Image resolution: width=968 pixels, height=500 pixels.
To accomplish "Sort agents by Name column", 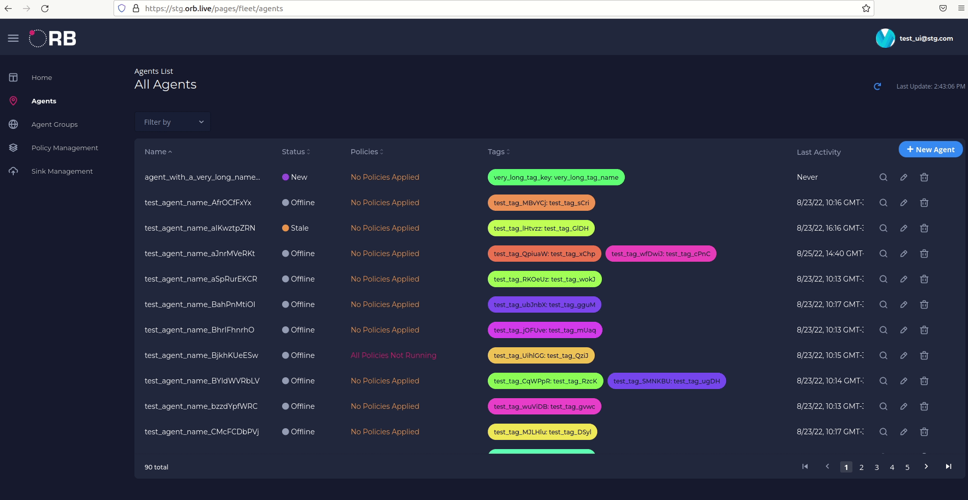I will pos(158,152).
